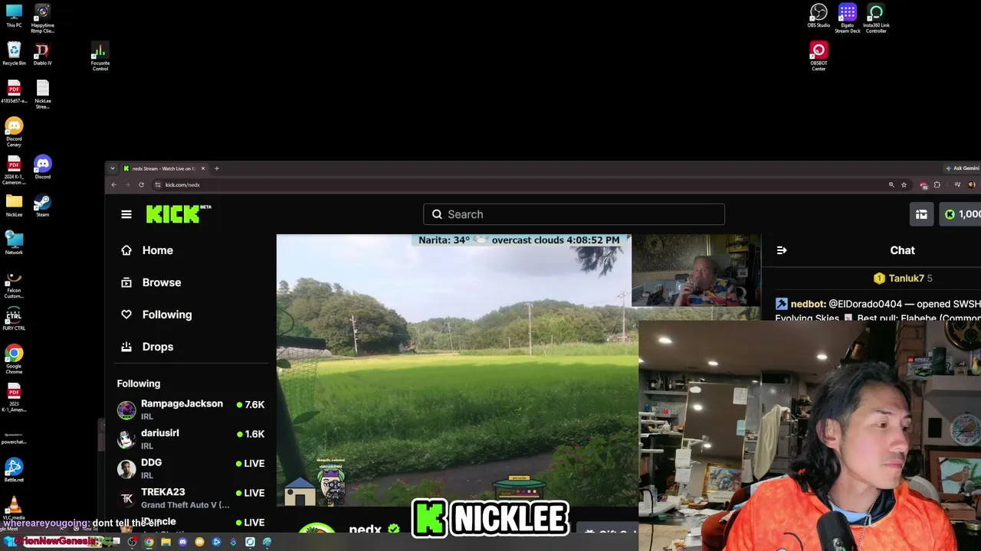Bookmark this page with the star icon
The width and height of the screenshot is (981, 551).
coord(904,184)
